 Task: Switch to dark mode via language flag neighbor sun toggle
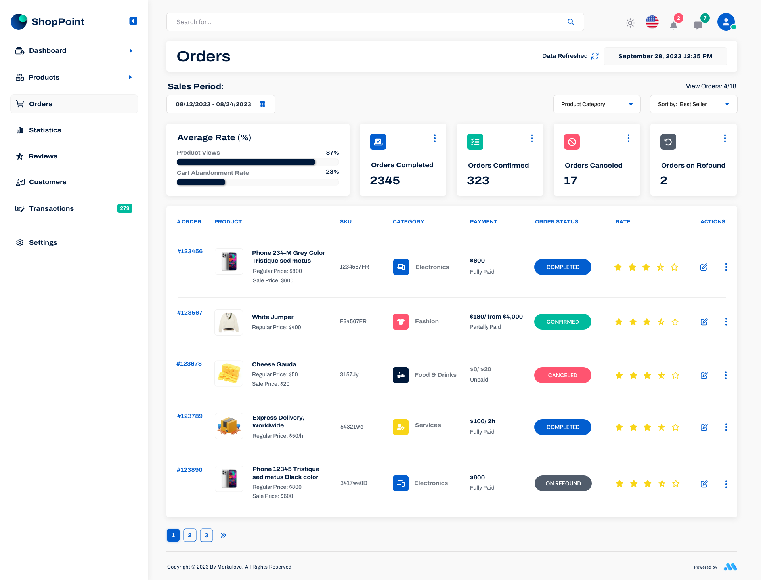pyautogui.click(x=630, y=23)
